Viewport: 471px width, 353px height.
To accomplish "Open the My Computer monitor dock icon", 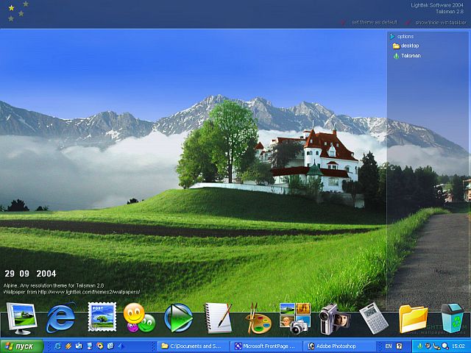I will click(x=21, y=318).
